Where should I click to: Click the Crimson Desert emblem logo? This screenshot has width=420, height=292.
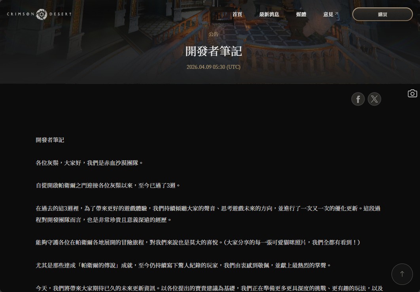pos(42,14)
